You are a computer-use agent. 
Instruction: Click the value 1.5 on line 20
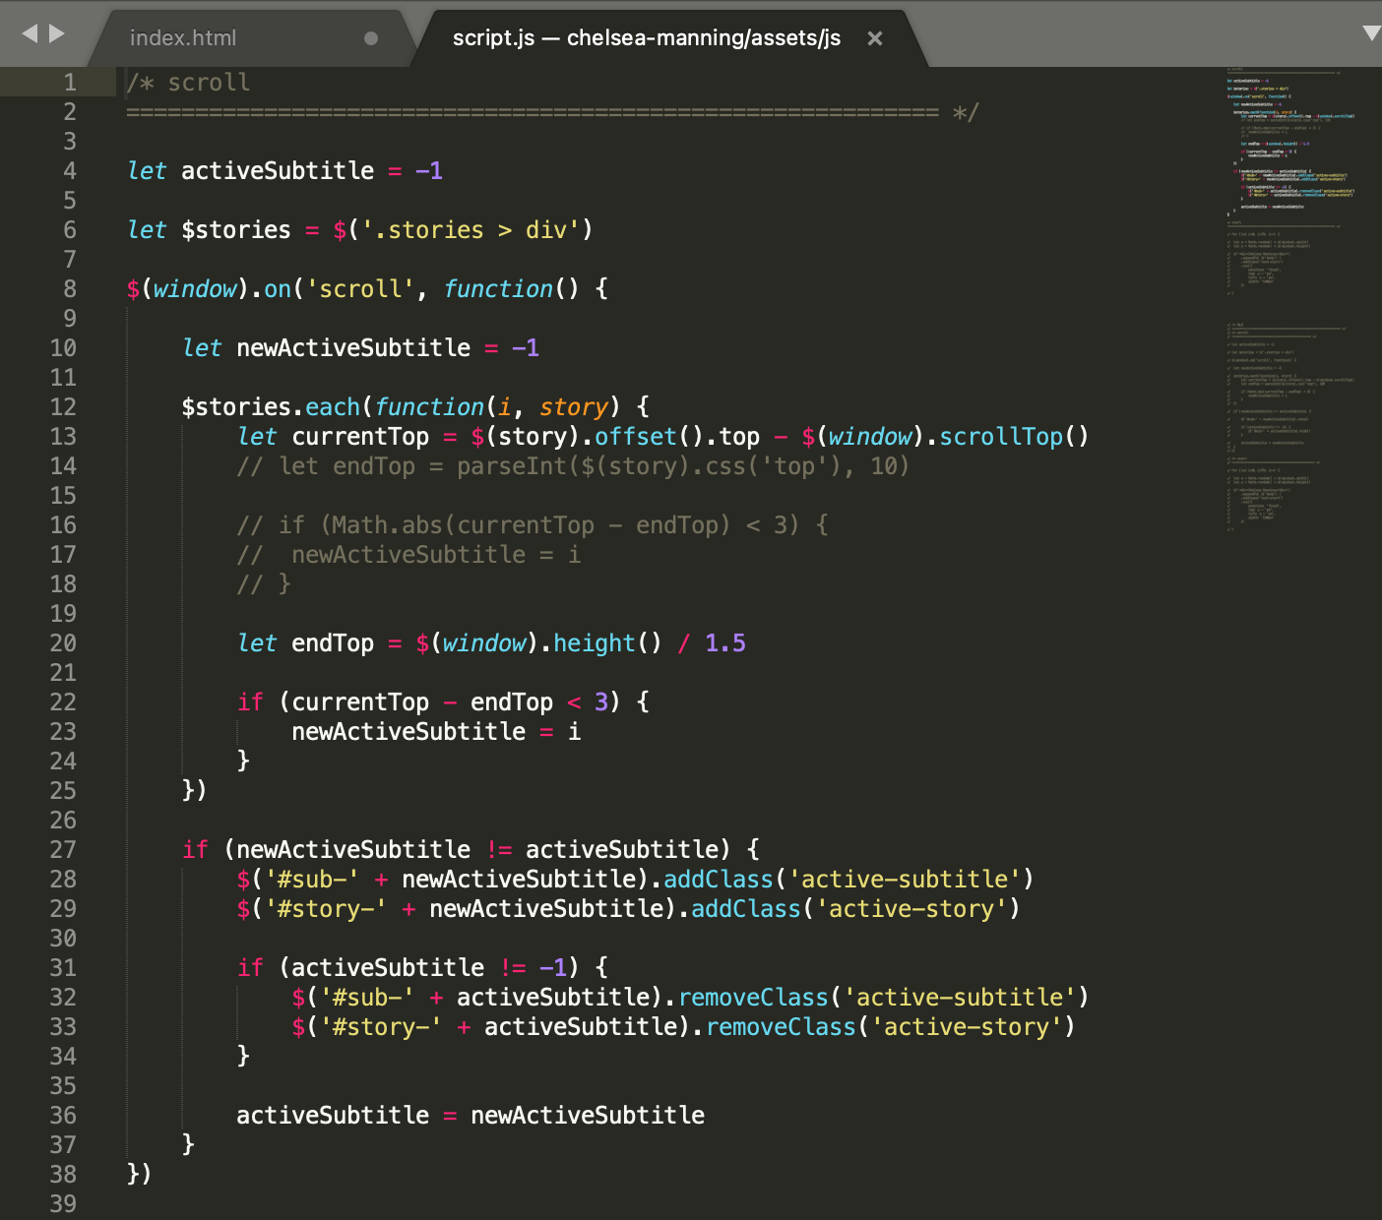click(724, 643)
